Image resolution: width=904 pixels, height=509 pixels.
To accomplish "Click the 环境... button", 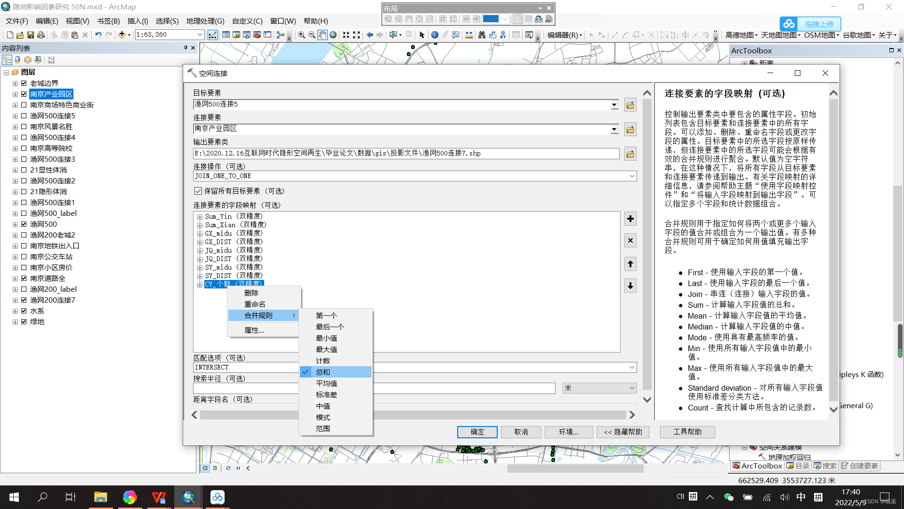I will (568, 432).
